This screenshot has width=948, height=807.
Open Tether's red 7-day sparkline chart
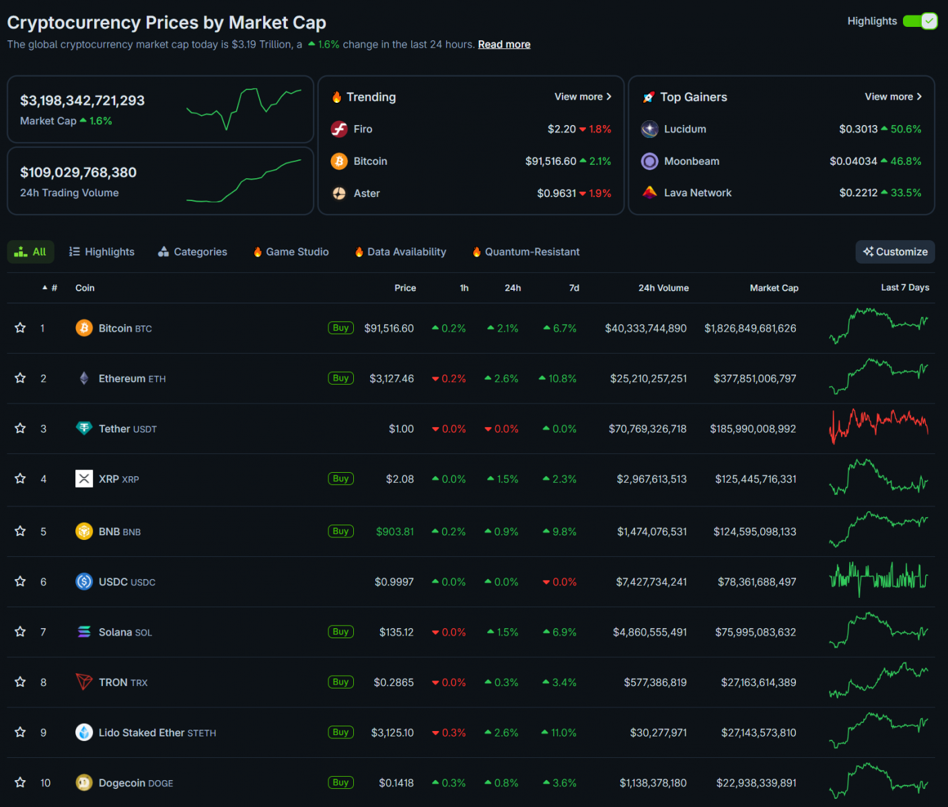tap(879, 427)
